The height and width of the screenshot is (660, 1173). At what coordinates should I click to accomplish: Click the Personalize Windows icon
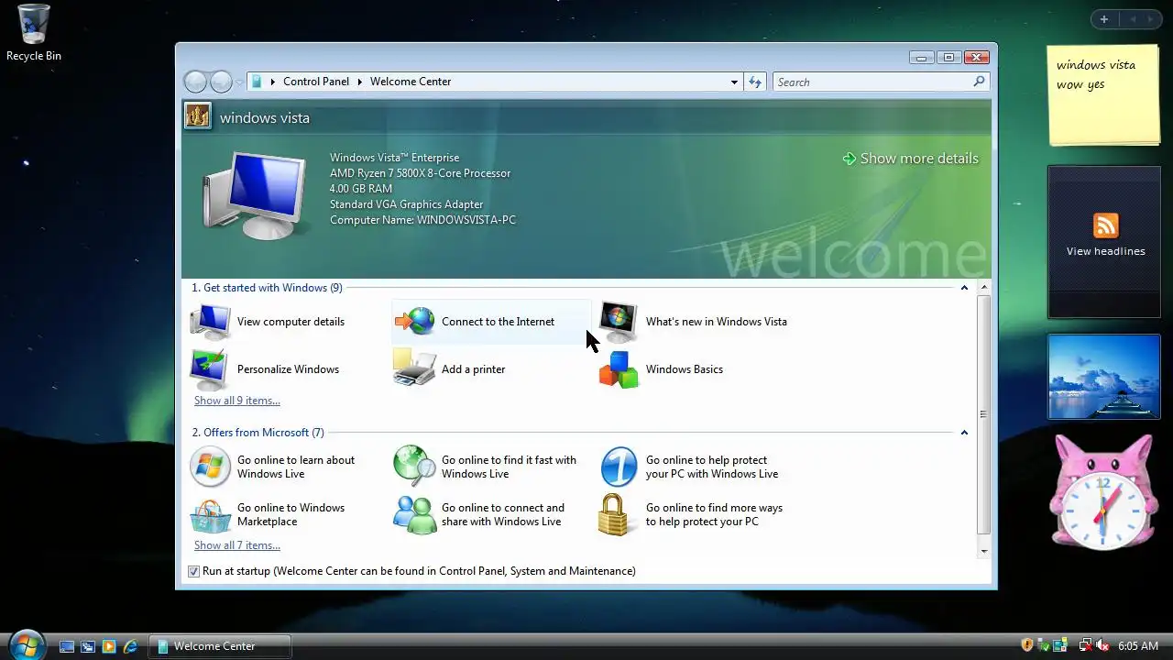pos(210,369)
